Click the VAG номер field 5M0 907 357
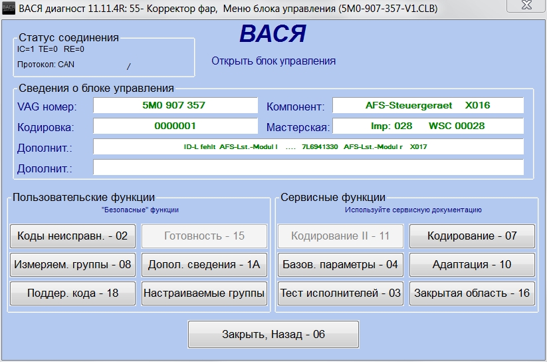This screenshot has height=362, width=547. (x=174, y=106)
